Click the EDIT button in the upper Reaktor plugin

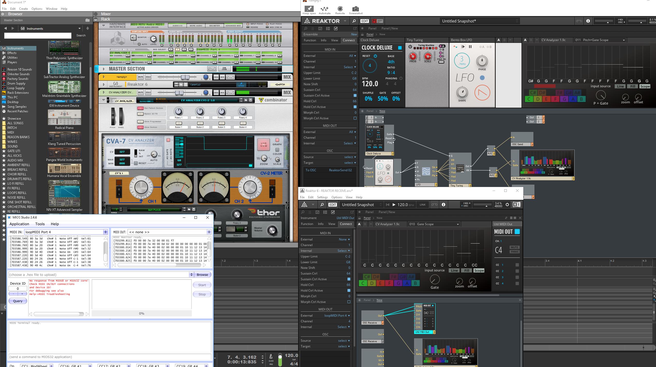pos(365,21)
